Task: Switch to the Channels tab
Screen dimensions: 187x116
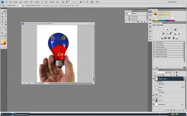Action: coord(162,70)
